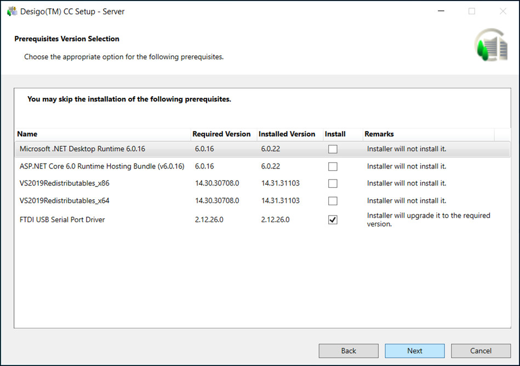Check the ASP.NET Core Hosting Bundle install box

pos(333,166)
